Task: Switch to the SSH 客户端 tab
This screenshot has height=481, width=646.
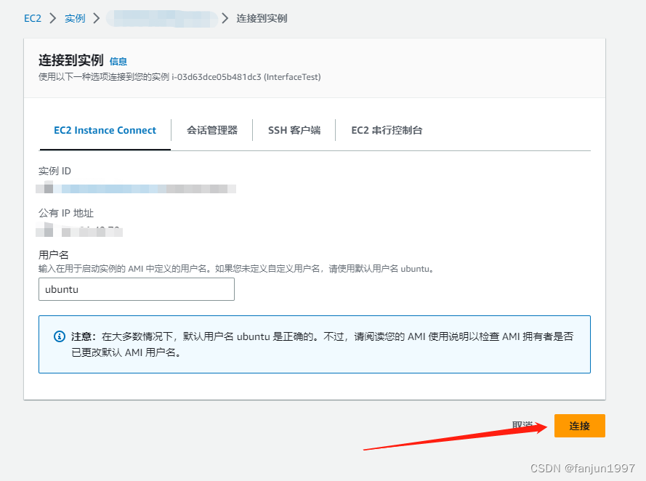Action: (x=294, y=131)
